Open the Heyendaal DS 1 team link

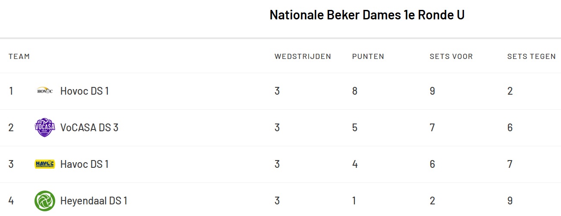coord(94,201)
